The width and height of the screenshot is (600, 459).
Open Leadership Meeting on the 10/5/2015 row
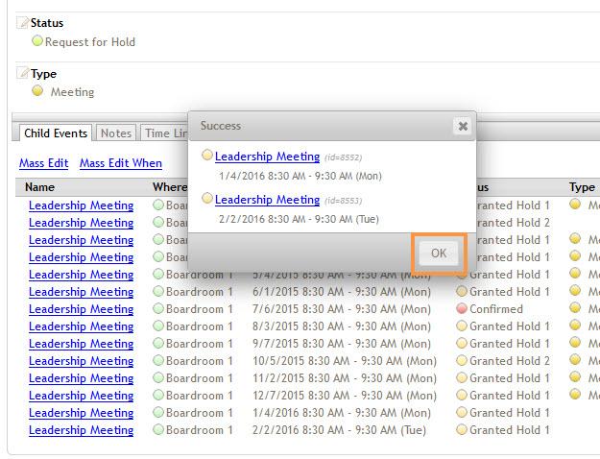point(82,361)
